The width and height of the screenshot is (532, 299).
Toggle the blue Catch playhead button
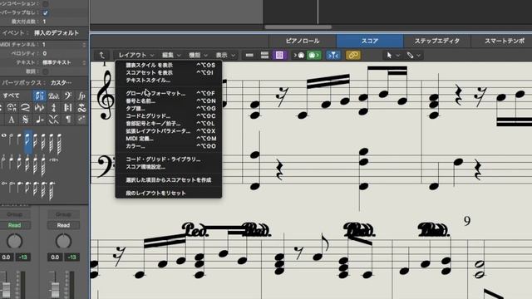click(332, 56)
